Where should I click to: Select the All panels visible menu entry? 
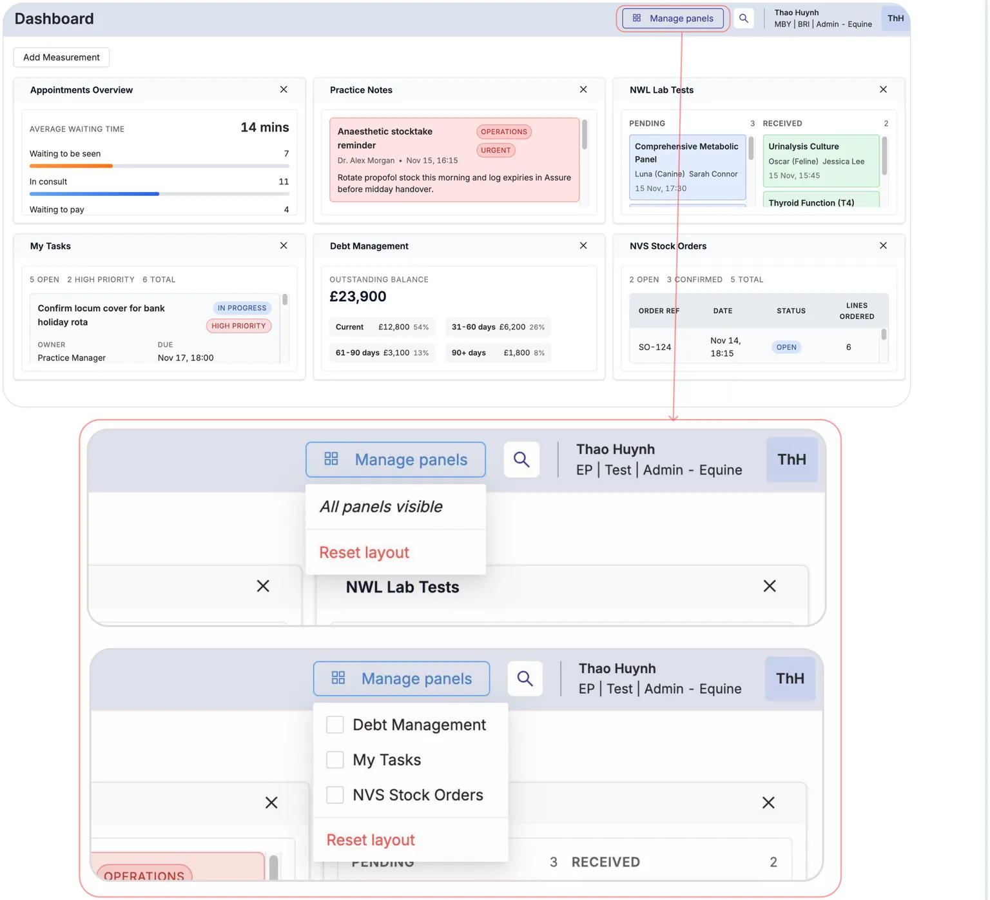(x=381, y=507)
